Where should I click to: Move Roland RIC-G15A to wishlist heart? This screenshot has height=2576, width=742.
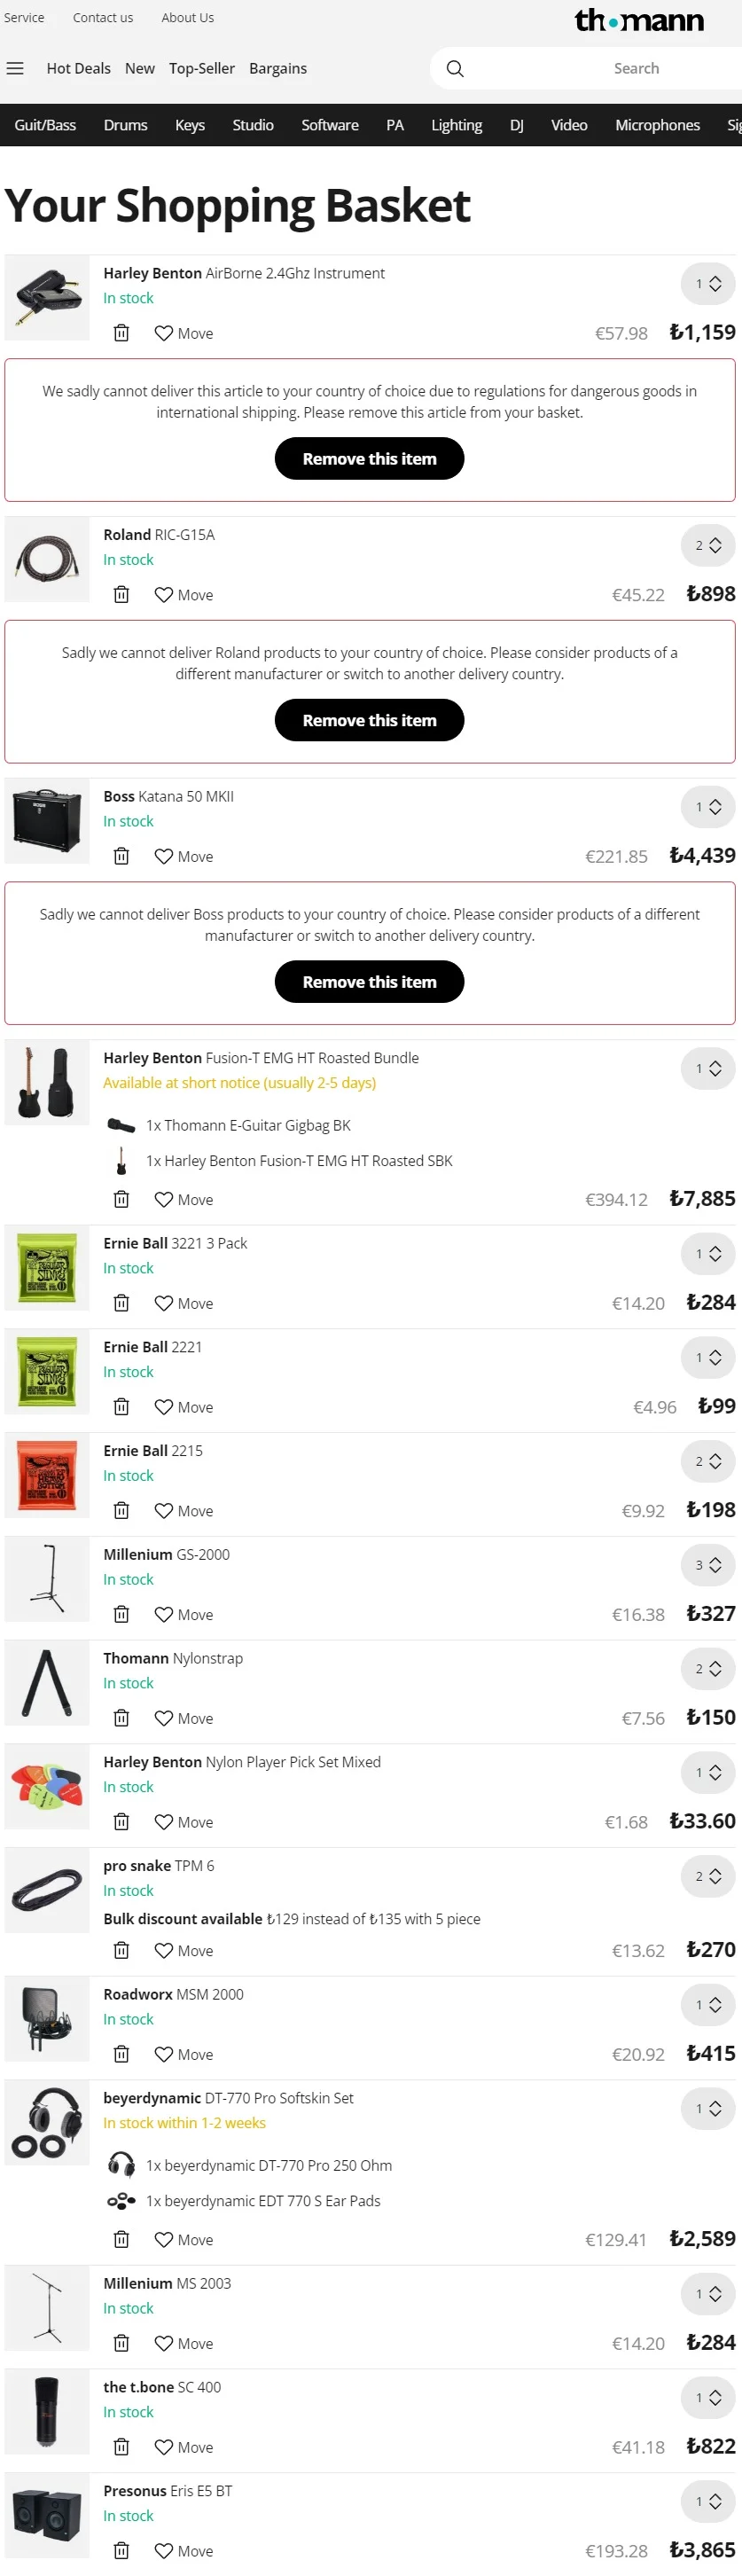tap(183, 595)
